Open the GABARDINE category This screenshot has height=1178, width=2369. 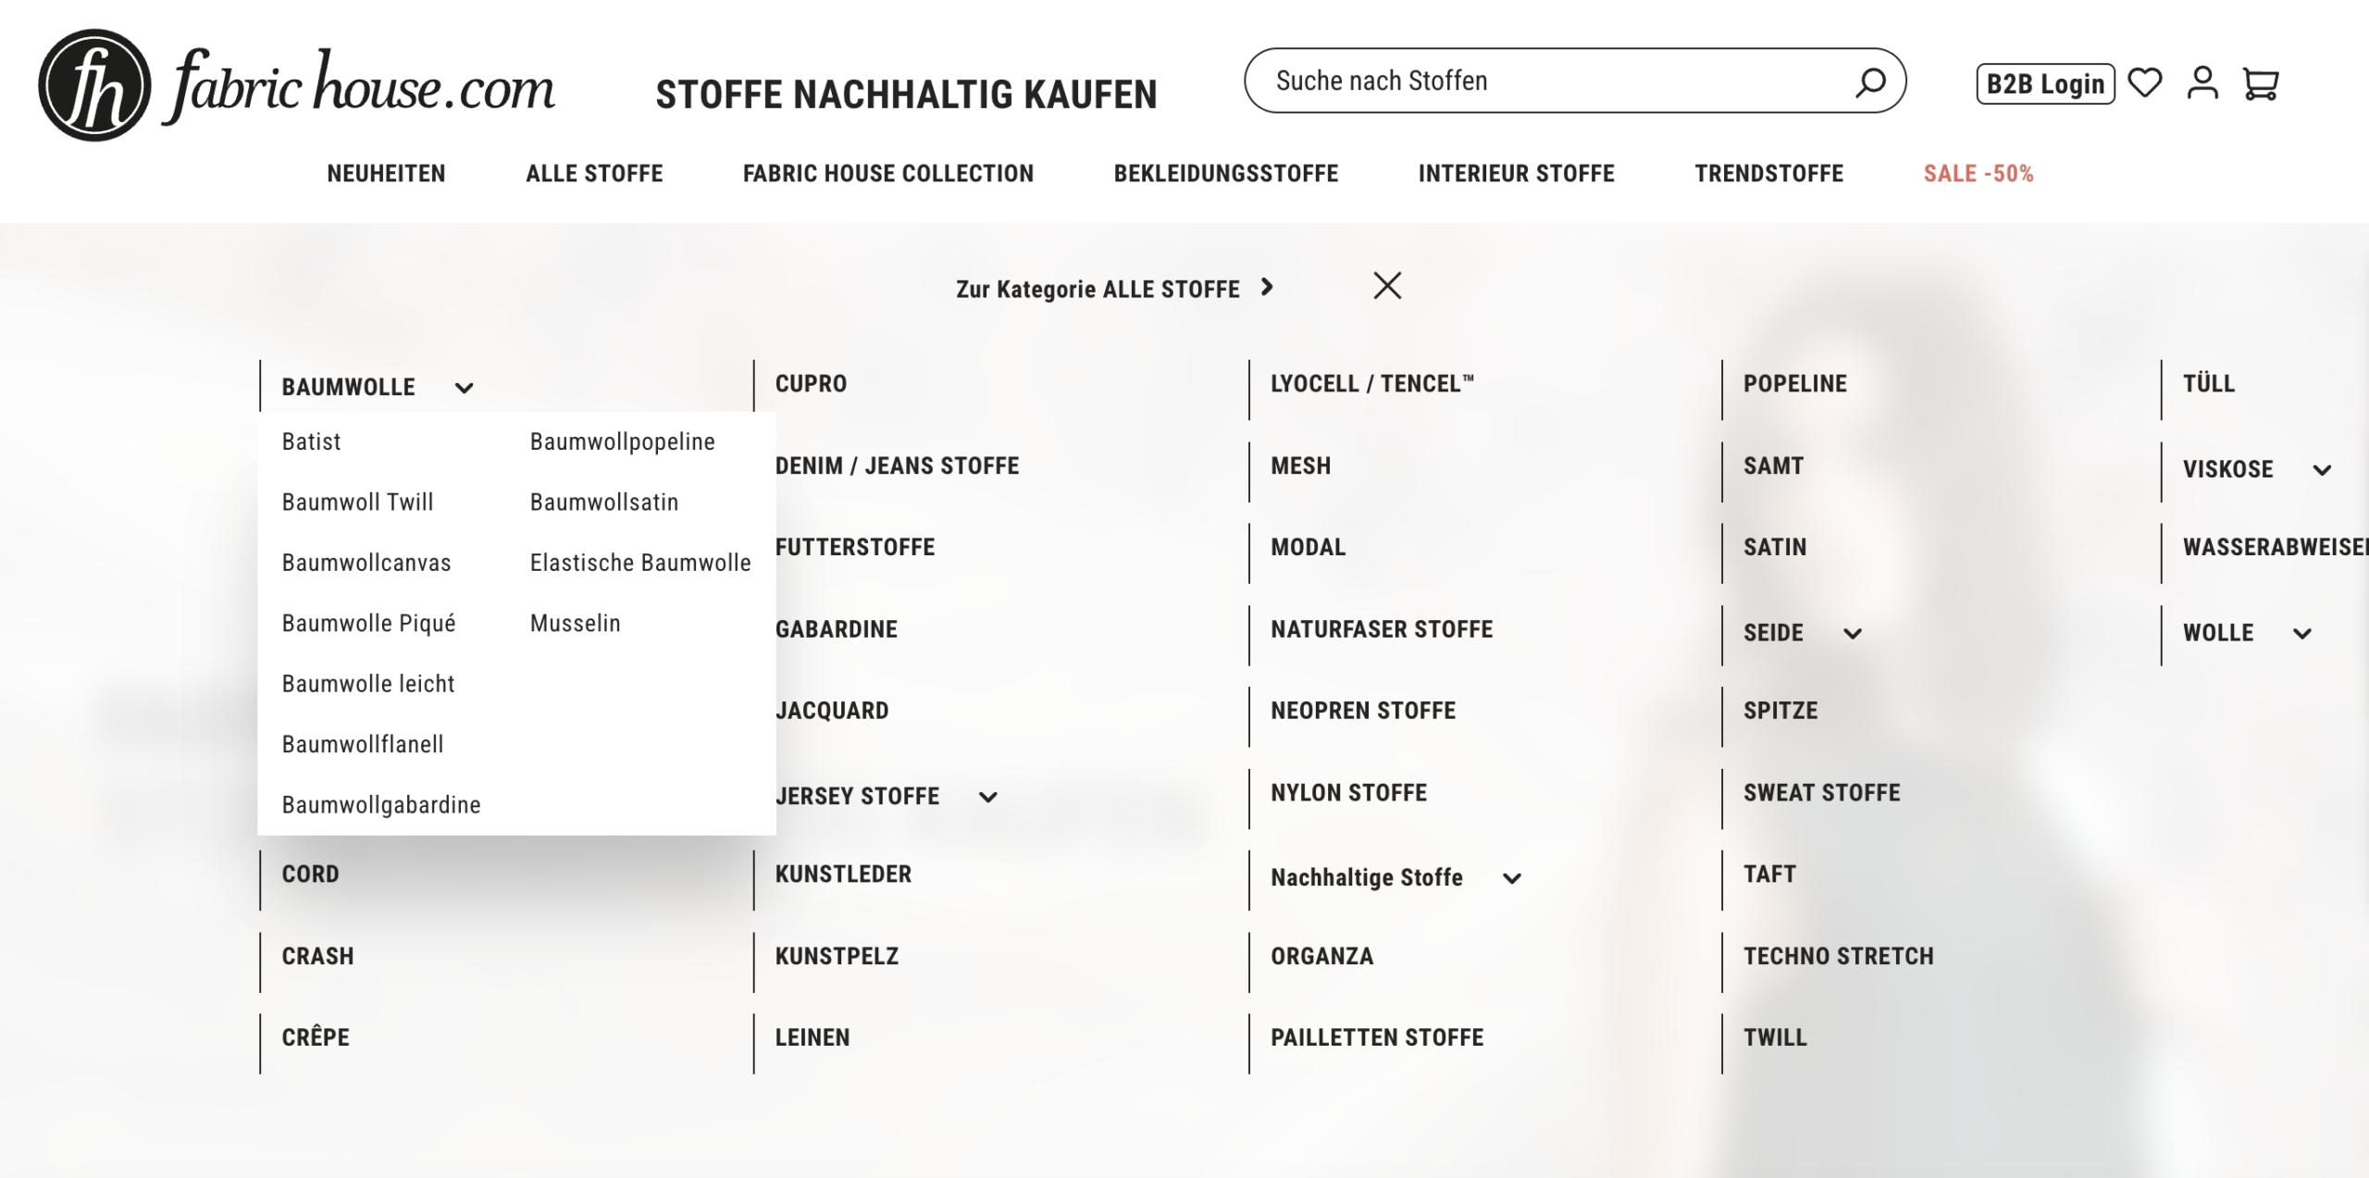pos(837,629)
